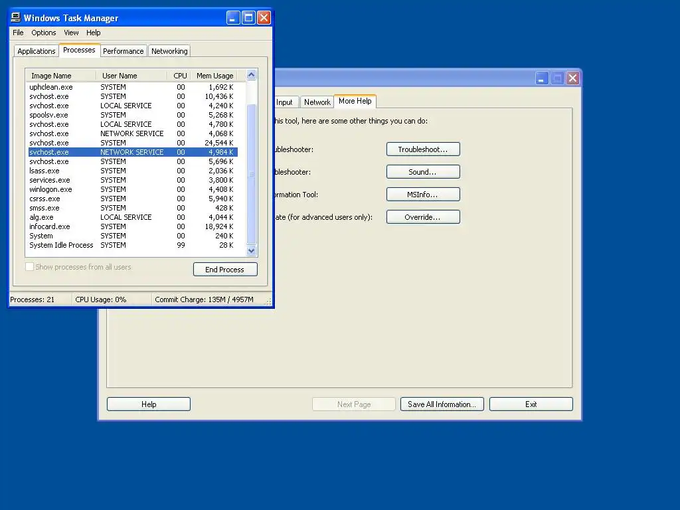Image resolution: width=680 pixels, height=510 pixels.
Task: Switch to the Applications tab
Action: [37, 51]
